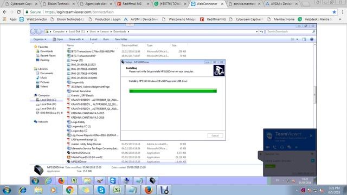Open Explorer help via question mark icon
This screenshot has width=347, height=195.
(x=312, y=40)
